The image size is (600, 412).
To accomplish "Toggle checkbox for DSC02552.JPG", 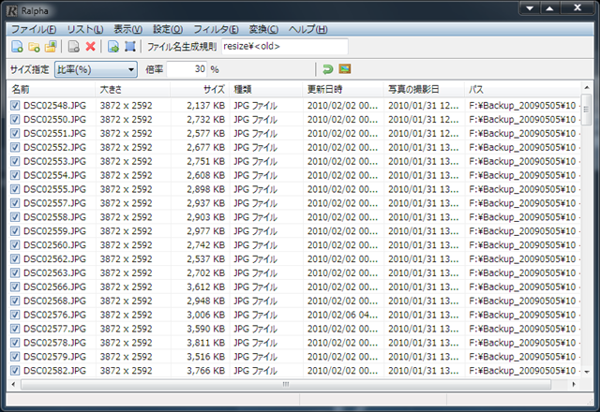I will [x=15, y=147].
